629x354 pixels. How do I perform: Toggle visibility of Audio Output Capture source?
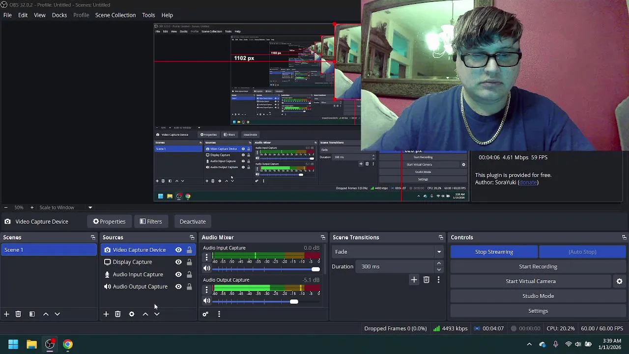tap(178, 287)
